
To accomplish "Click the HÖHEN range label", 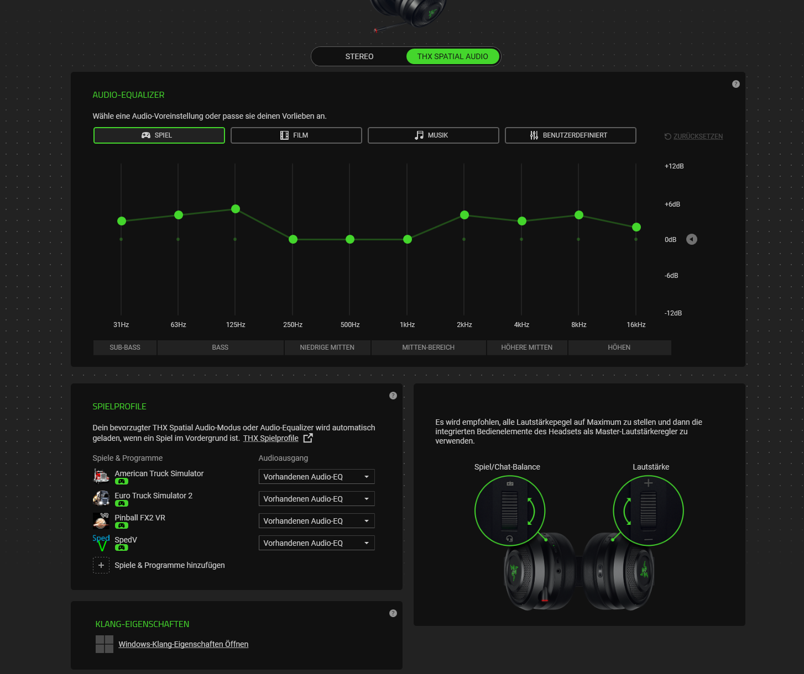I will [619, 347].
